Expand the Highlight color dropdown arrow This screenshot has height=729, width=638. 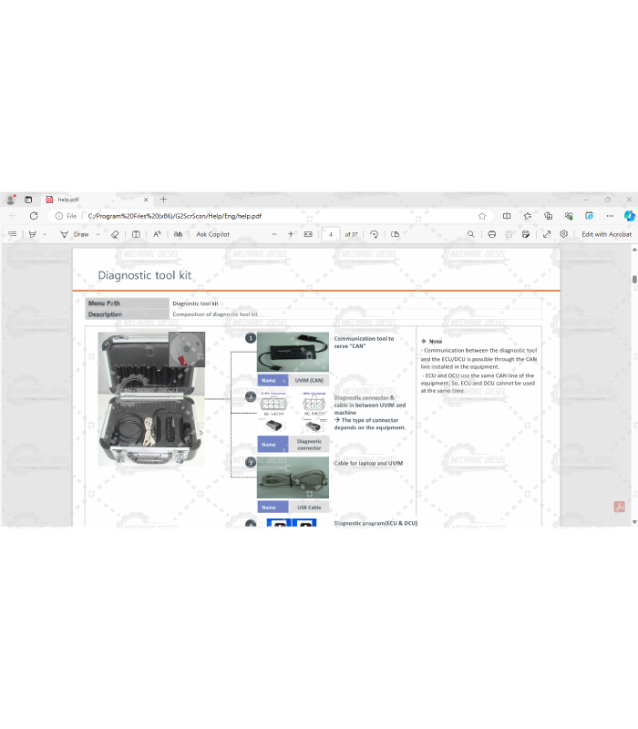click(x=45, y=234)
